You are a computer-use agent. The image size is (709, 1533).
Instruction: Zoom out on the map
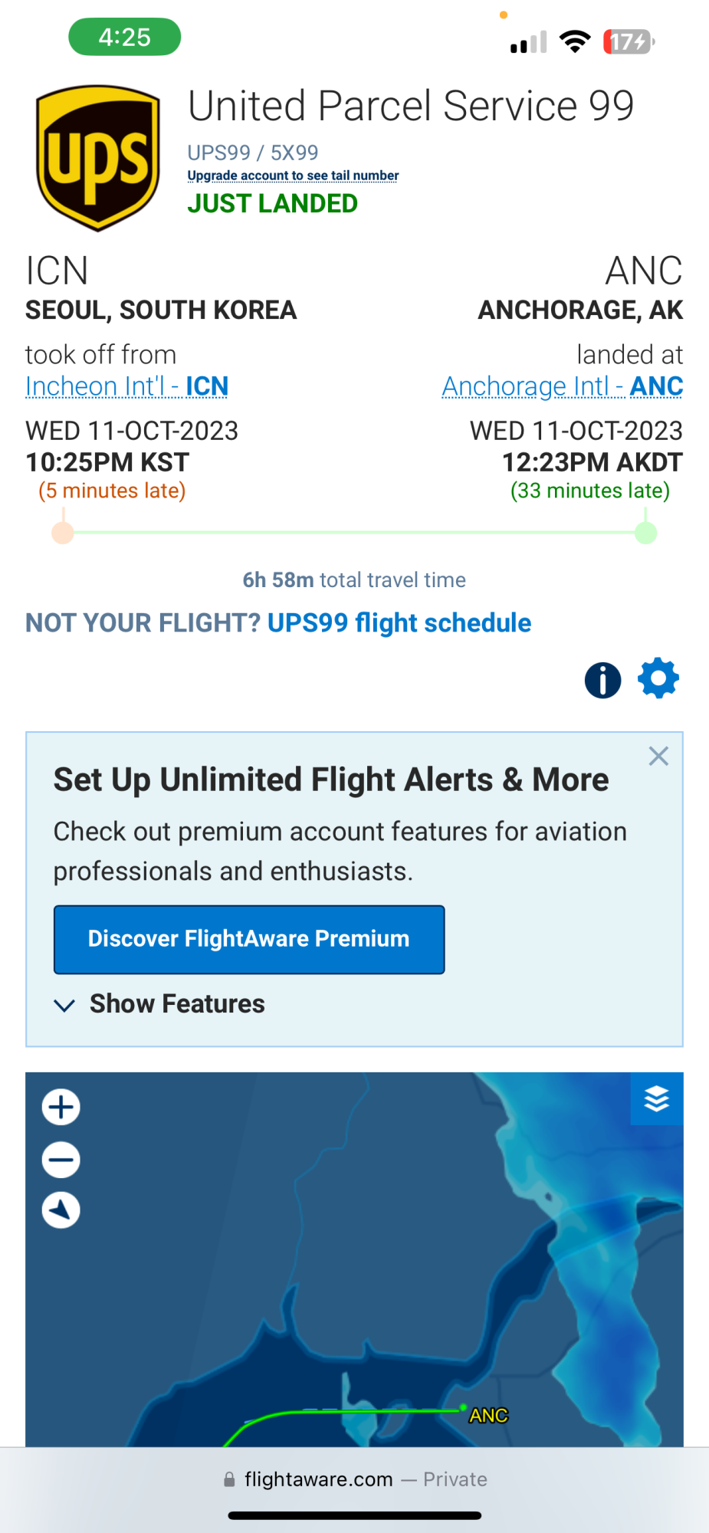pos(61,1159)
